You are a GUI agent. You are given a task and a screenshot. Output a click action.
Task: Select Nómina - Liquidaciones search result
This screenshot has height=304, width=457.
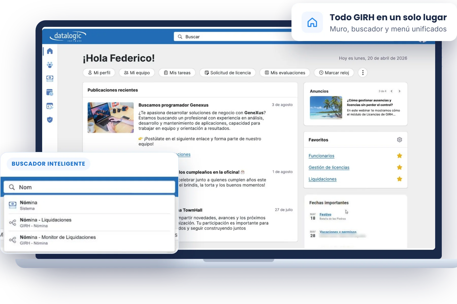coord(89,222)
